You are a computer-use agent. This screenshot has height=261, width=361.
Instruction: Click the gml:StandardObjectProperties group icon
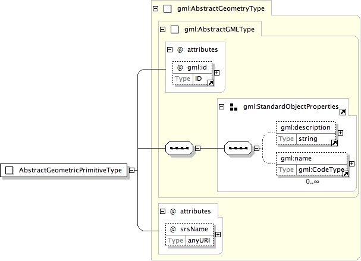[234, 107]
